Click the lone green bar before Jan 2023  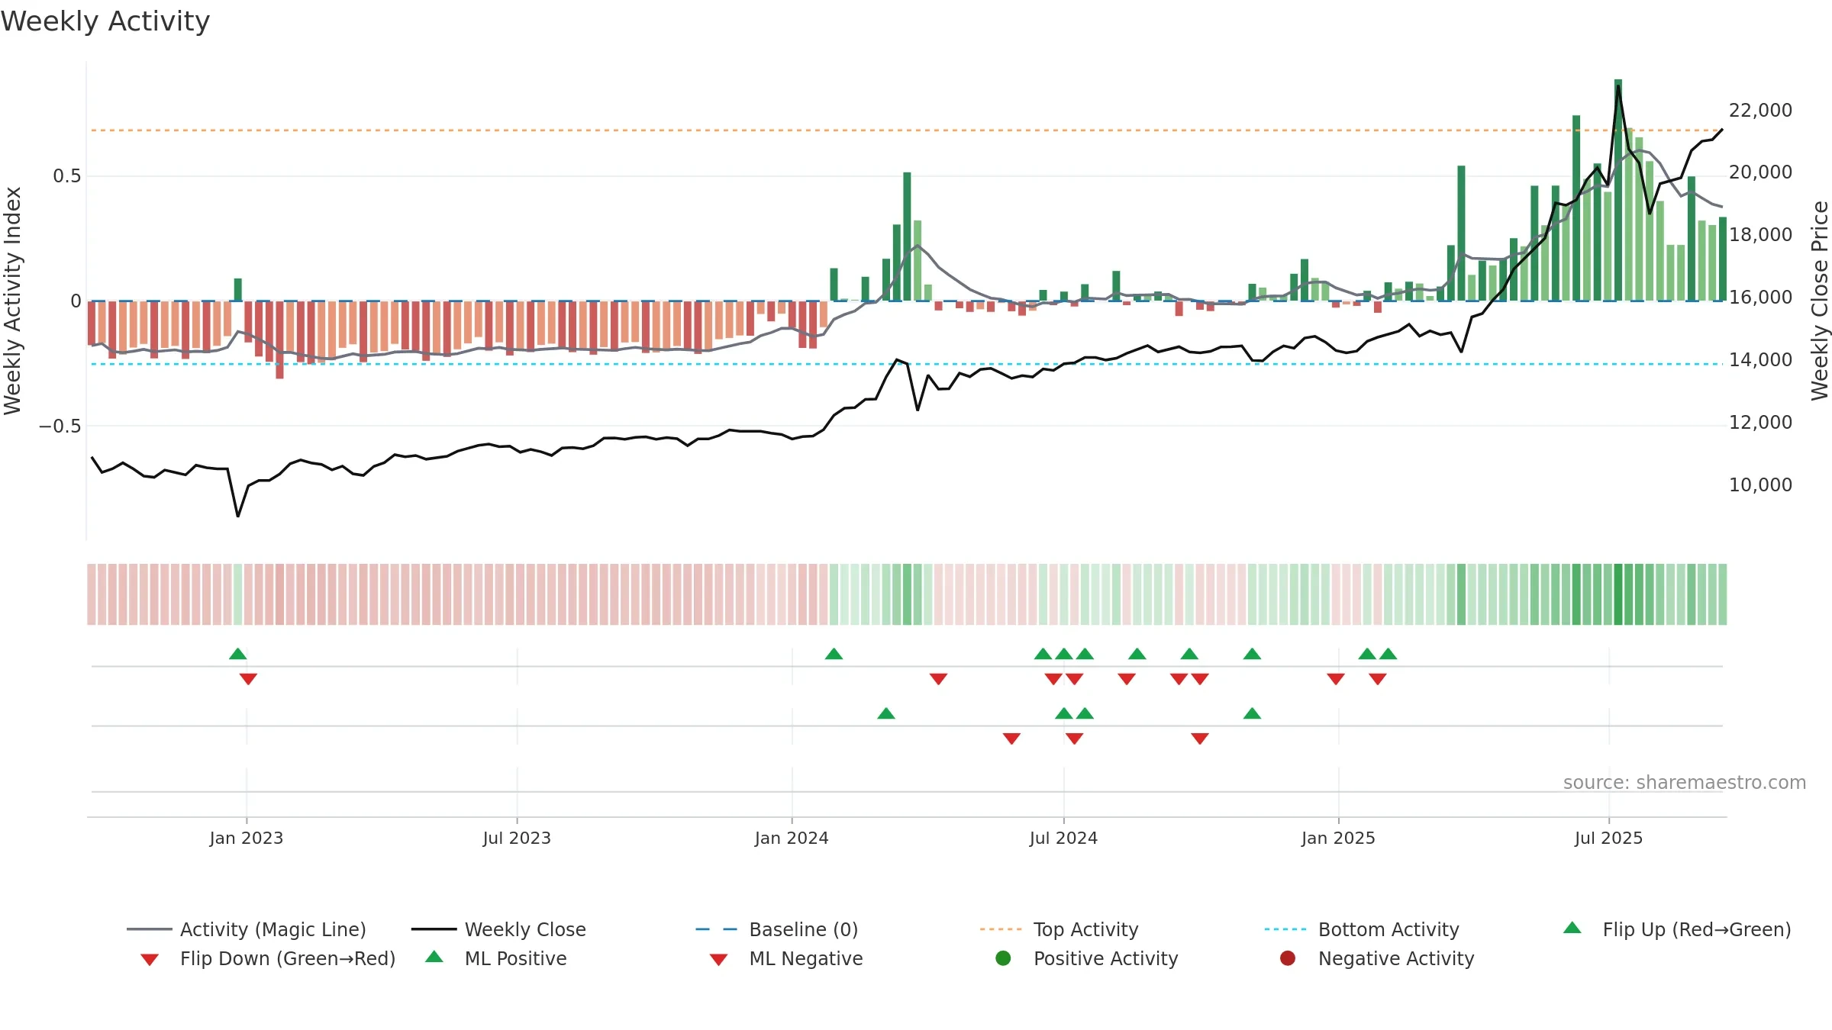[x=238, y=290]
